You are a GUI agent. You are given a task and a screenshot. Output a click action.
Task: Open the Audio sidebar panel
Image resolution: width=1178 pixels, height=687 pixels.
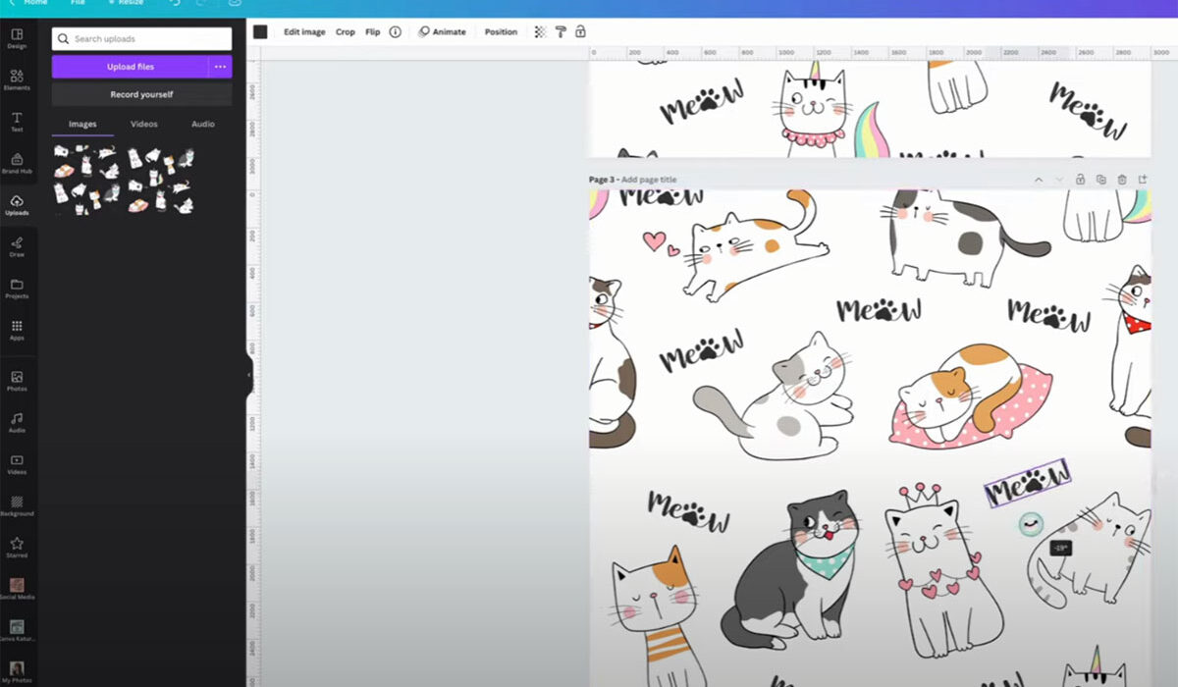coord(17,423)
